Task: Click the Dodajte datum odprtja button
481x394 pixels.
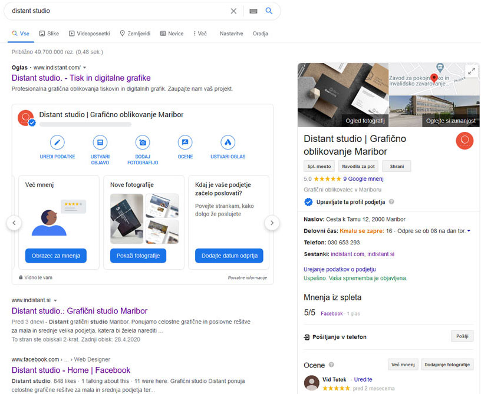Action: pyautogui.click(x=229, y=256)
